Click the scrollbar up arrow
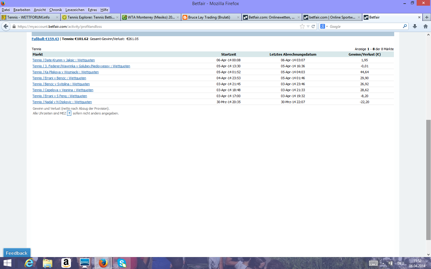The height and width of the screenshot is (269, 431). pyautogui.click(x=428, y=35)
